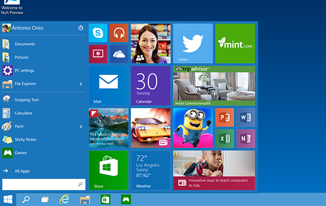
Task: Expand the Paint jump list arrow
Action: coord(81,127)
